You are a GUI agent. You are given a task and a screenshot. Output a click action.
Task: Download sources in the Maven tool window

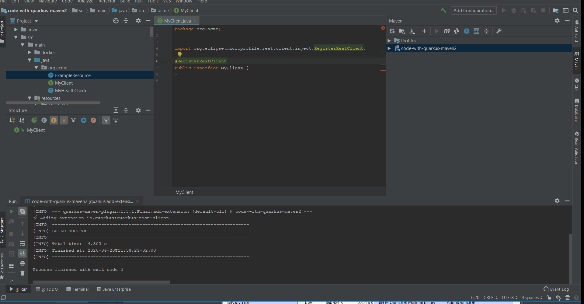click(412, 31)
